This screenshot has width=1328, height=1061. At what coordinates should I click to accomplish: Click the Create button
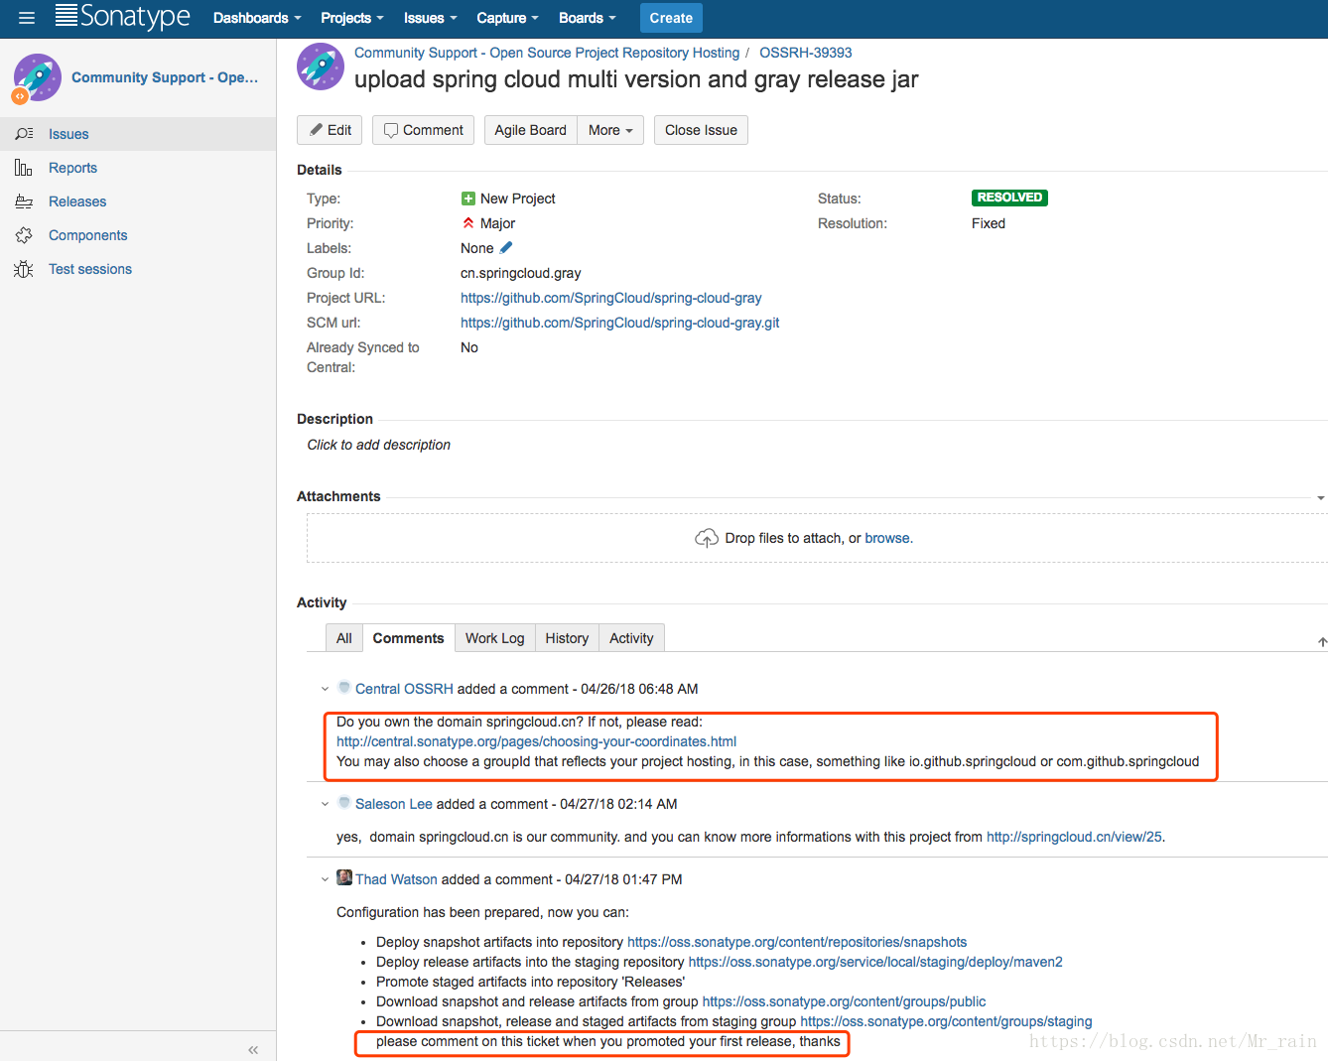[x=671, y=18]
